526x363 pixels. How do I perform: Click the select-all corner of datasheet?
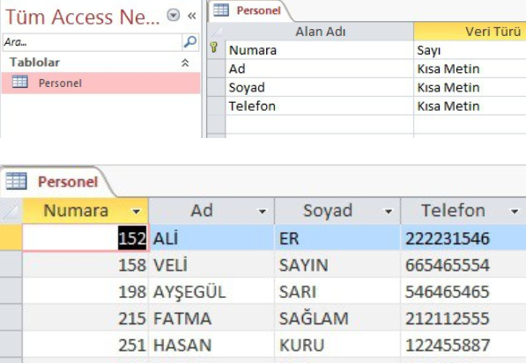pos(11,211)
